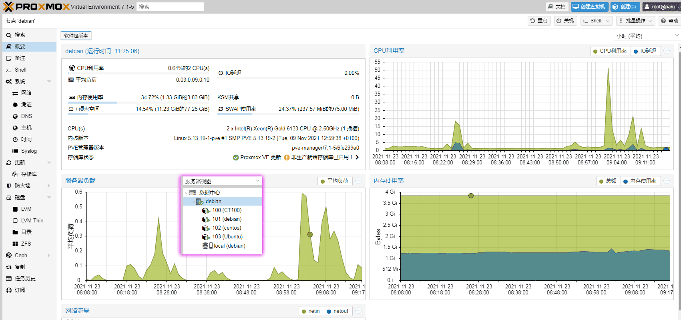Click the 服务器负载 chart undo zoom icon

[358, 181]
